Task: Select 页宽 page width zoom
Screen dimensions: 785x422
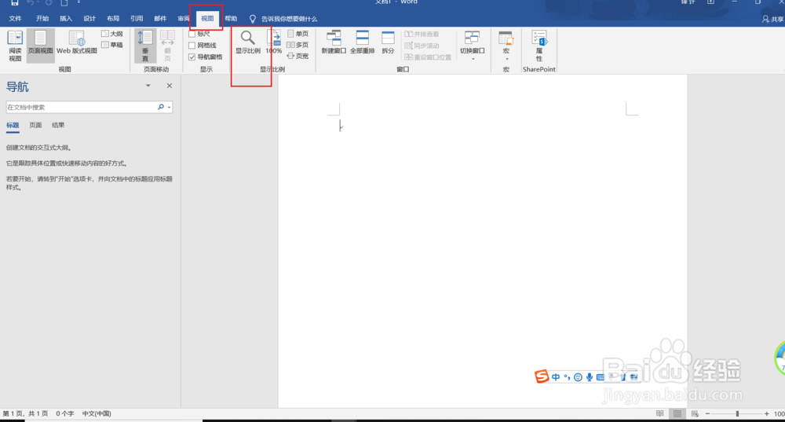Action: [x=298, y=56]
